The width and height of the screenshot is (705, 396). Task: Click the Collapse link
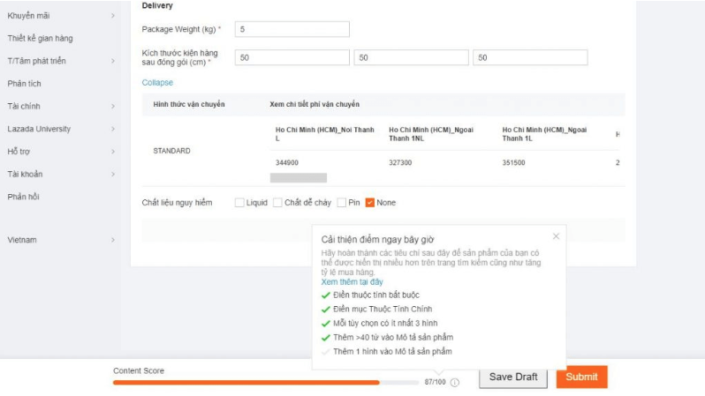coord(157,83)
